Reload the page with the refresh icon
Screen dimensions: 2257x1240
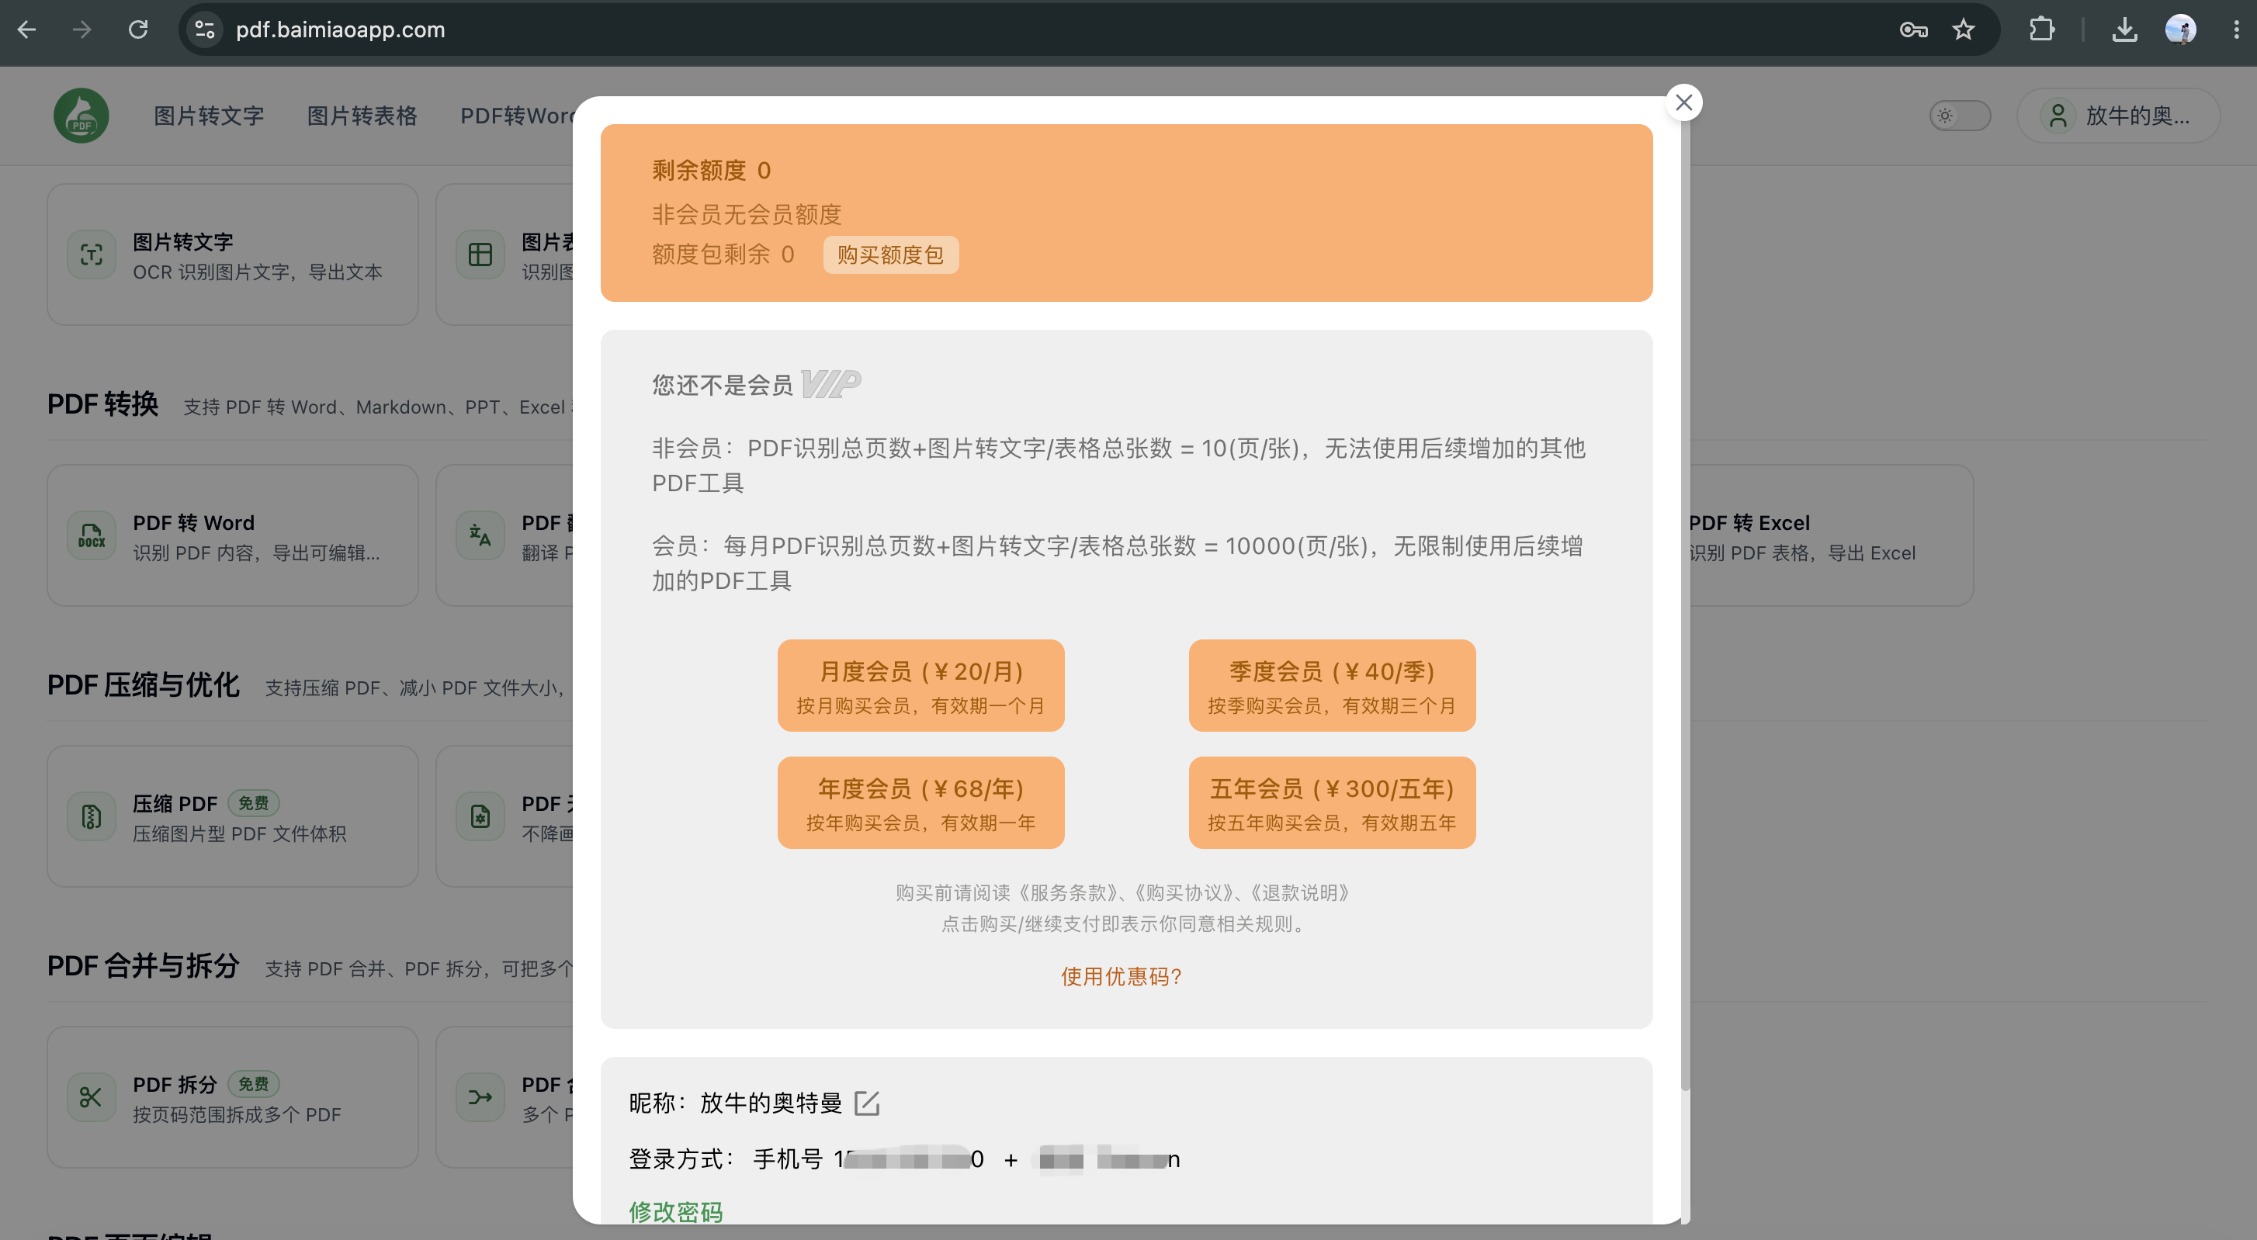138,29
